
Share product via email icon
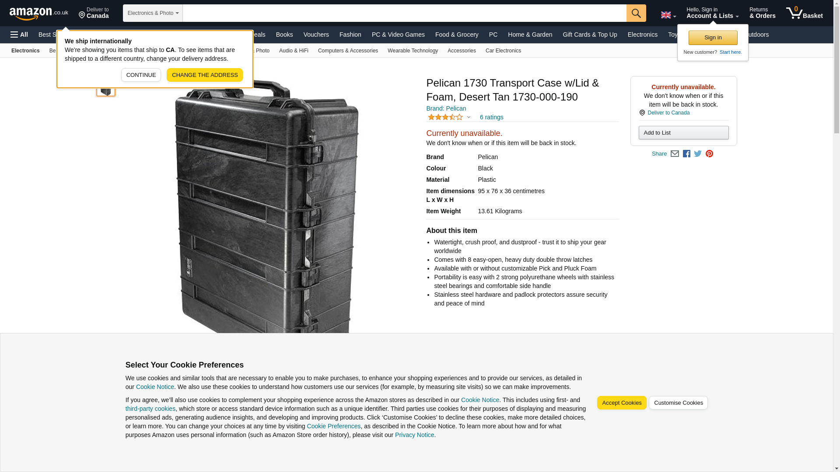click(675, 154)
